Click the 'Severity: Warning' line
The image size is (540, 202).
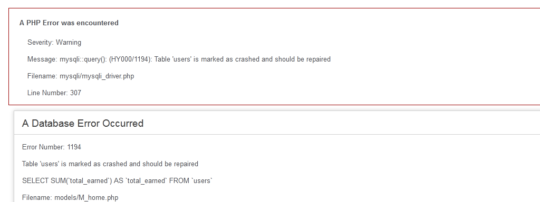(54, 43)
